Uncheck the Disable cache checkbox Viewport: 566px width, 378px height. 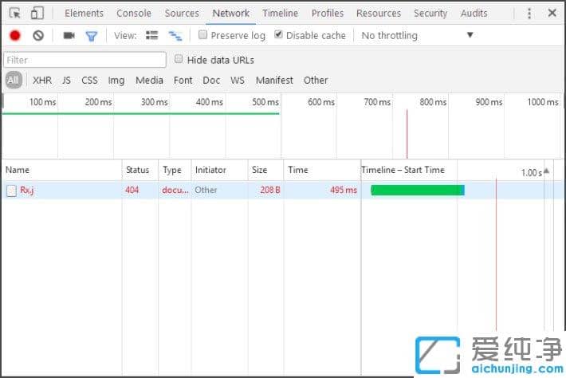(278, 35)
